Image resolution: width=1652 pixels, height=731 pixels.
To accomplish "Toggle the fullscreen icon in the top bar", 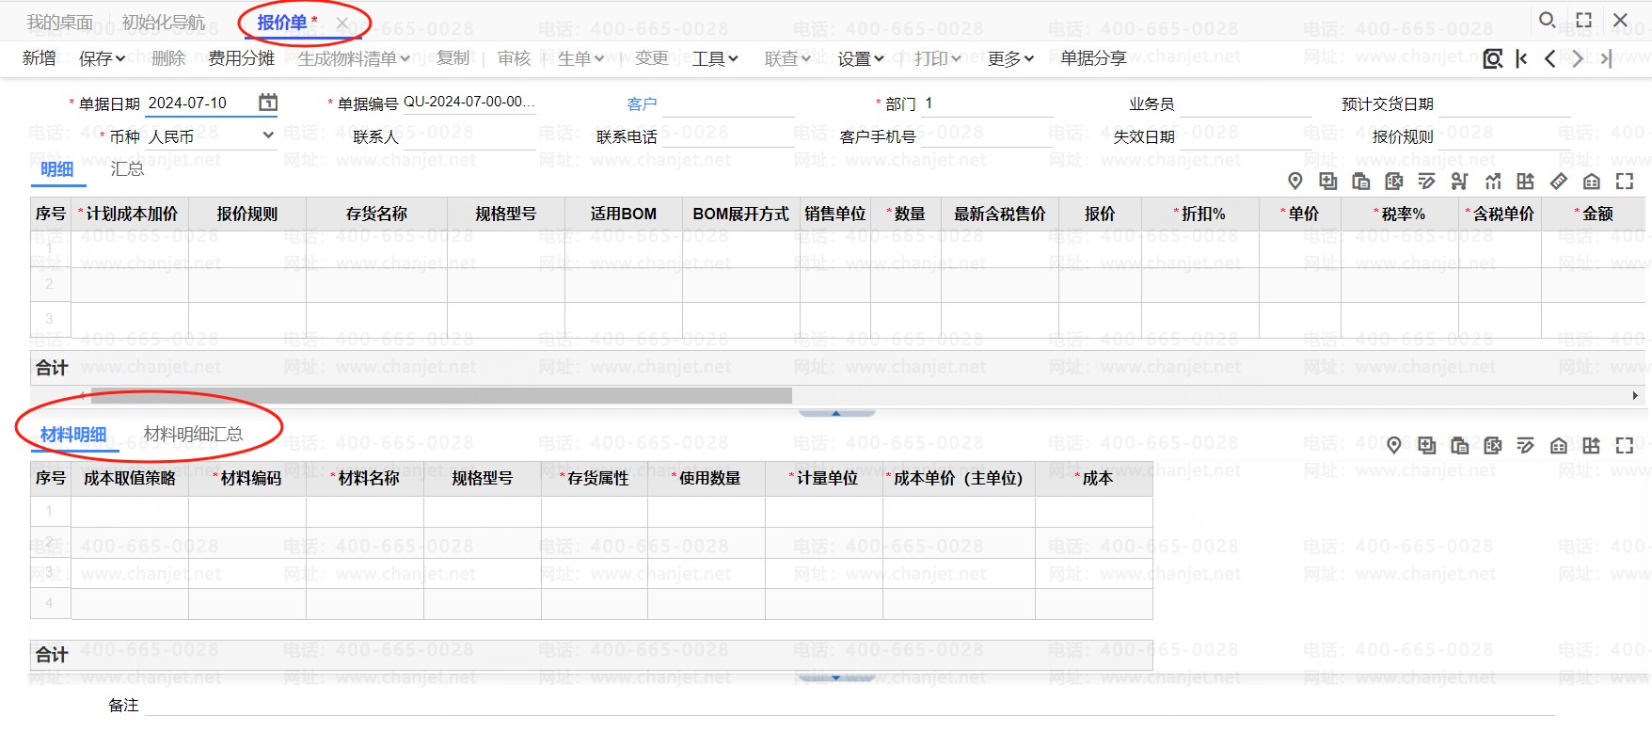I will pos(1584,20).
